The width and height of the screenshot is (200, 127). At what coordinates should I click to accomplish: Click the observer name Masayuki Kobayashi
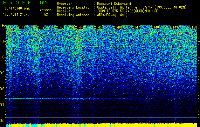tap(114, 3)
